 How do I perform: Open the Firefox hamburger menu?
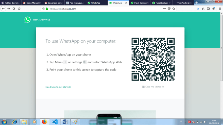(x=220, y=9)
